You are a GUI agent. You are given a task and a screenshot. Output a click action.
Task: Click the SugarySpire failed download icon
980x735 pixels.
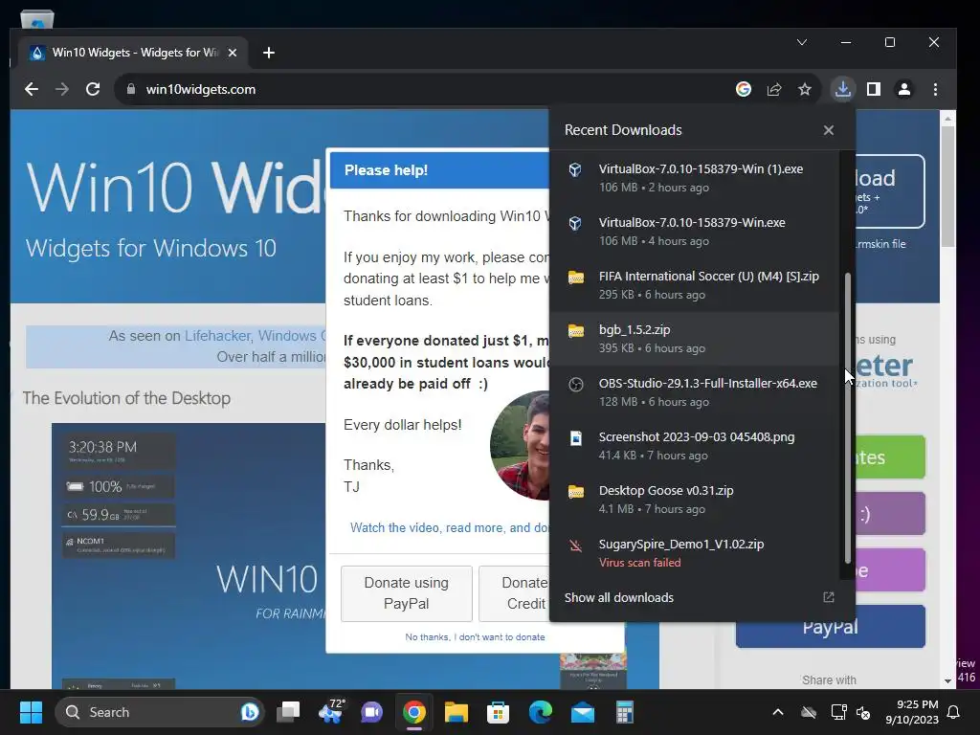(575, 546)
